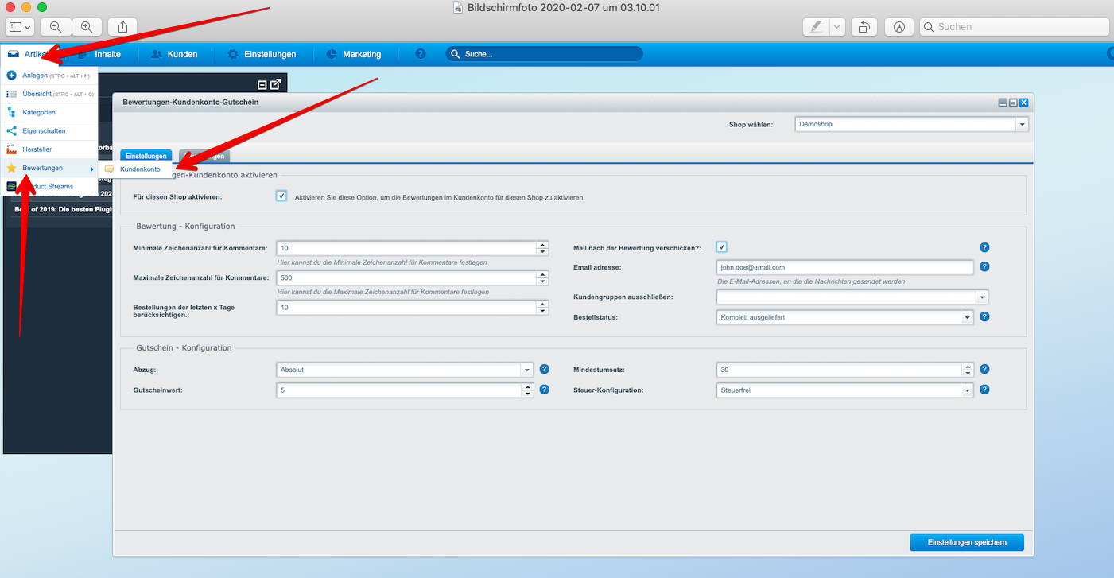Image resolution: width=1114 pixels, height=578 pixels.
Task: Decrease Maximale Zeichenanzahl with down arrow
Action: [542, 281]
